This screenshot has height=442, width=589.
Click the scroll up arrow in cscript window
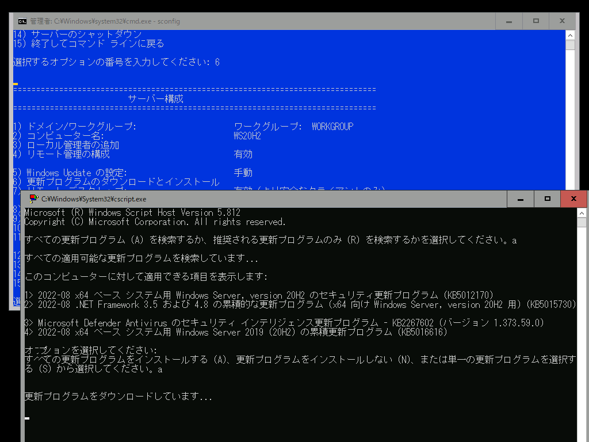582,213
